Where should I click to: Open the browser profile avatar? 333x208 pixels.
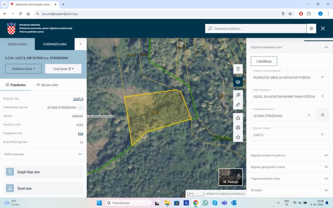(320, 14)
